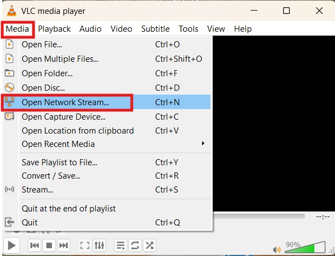Expand the Open Recent Media submenu
The width and height of the screenshot is (335, 256).
coord(107,144)
